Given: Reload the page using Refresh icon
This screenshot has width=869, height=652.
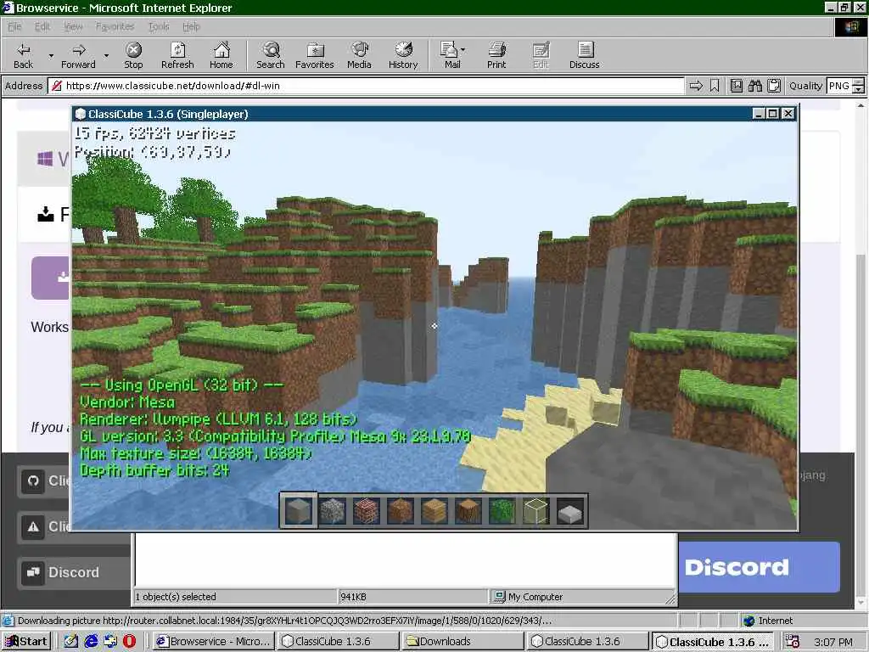Looking at the screenshot, I should point(177,50).
